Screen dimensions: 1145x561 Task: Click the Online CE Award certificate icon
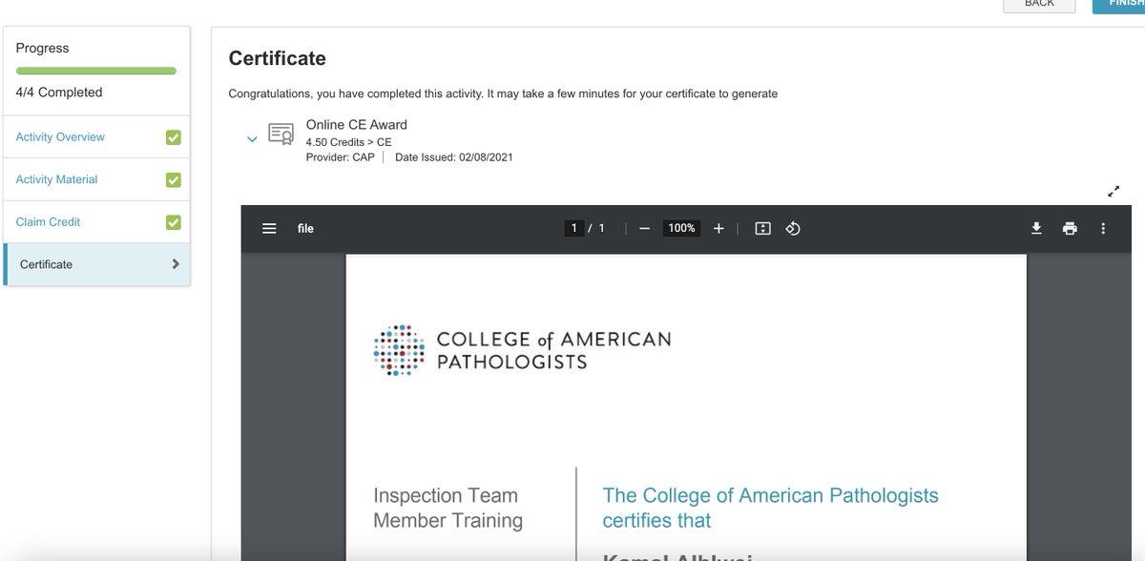tap(281, 134)
